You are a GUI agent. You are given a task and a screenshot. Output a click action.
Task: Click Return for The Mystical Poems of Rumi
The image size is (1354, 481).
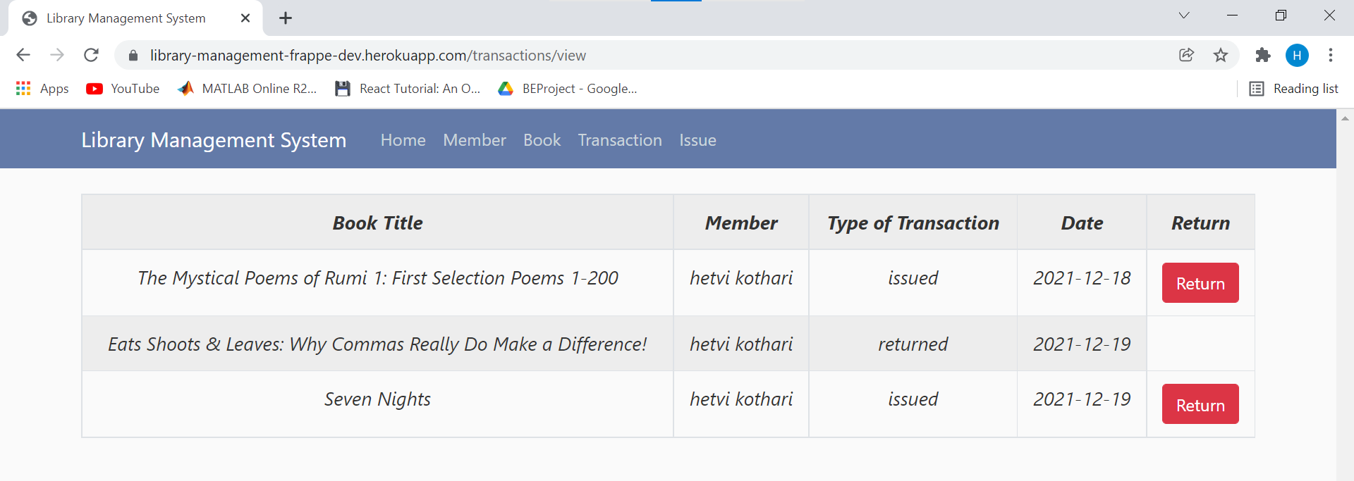tap(1200, 283)
